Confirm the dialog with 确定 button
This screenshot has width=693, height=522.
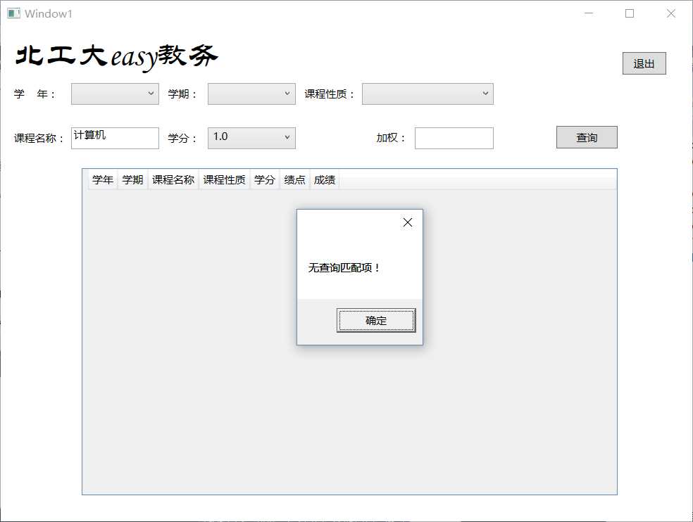[376, 320]
